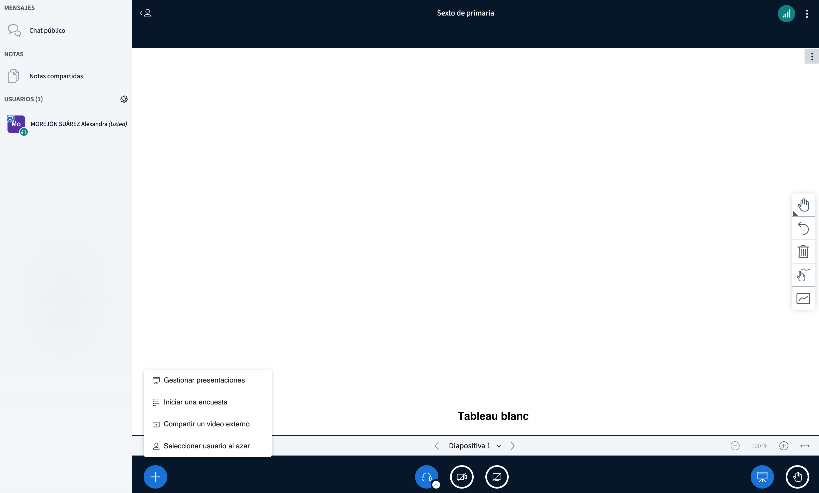Toggle raise hand button
This screenshot has width=819, height=493.
(x=797, y=477)
